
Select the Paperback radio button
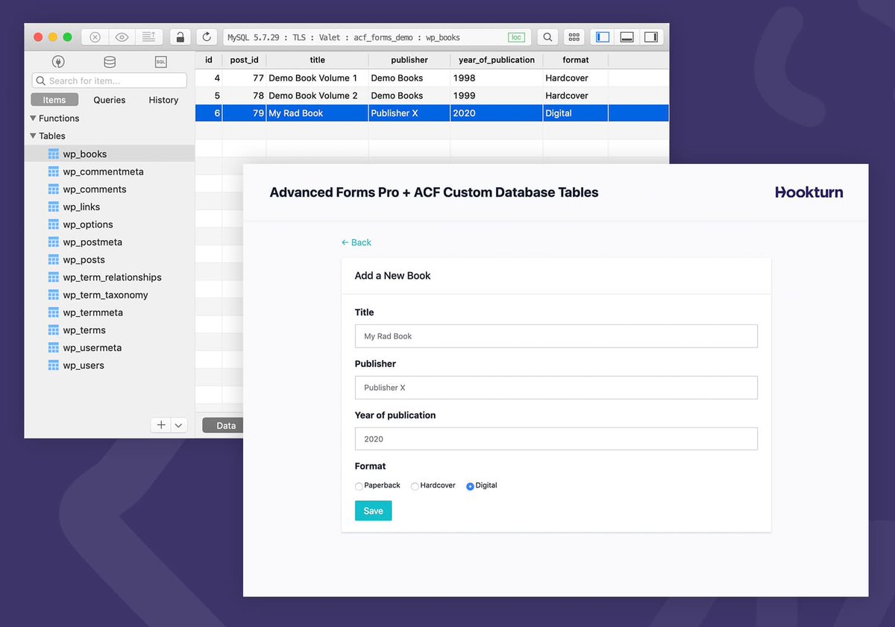(359, 486)
